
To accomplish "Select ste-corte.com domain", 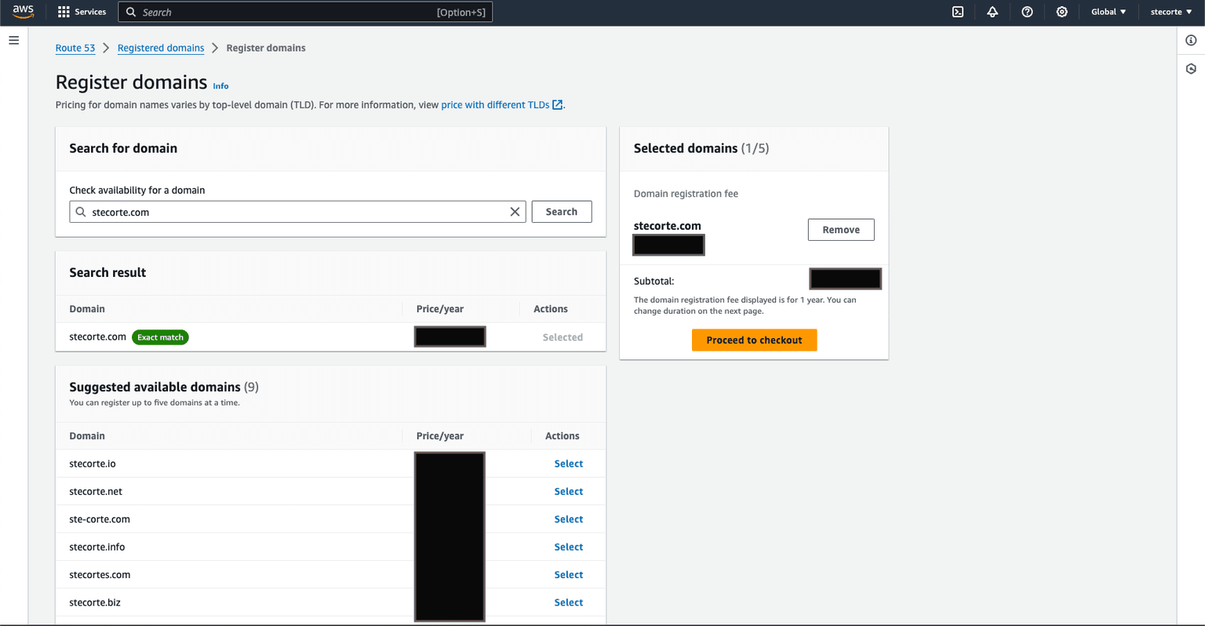I will tap(569, 519).
